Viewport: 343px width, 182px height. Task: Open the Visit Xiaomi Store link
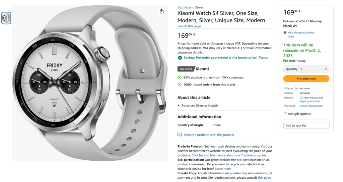[190, 7]
